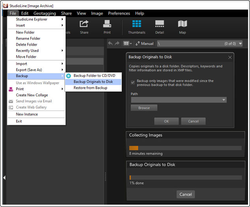Toggle 'Backup only images that were modified' checkbox

[133, 81]
